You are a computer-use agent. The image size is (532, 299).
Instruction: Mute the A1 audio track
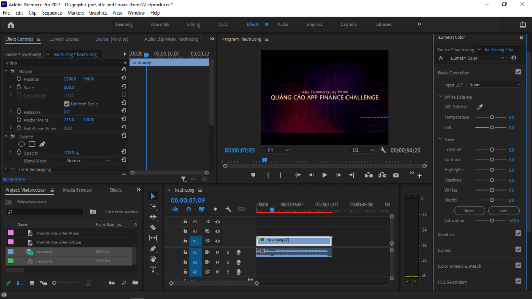coord(218,252)
